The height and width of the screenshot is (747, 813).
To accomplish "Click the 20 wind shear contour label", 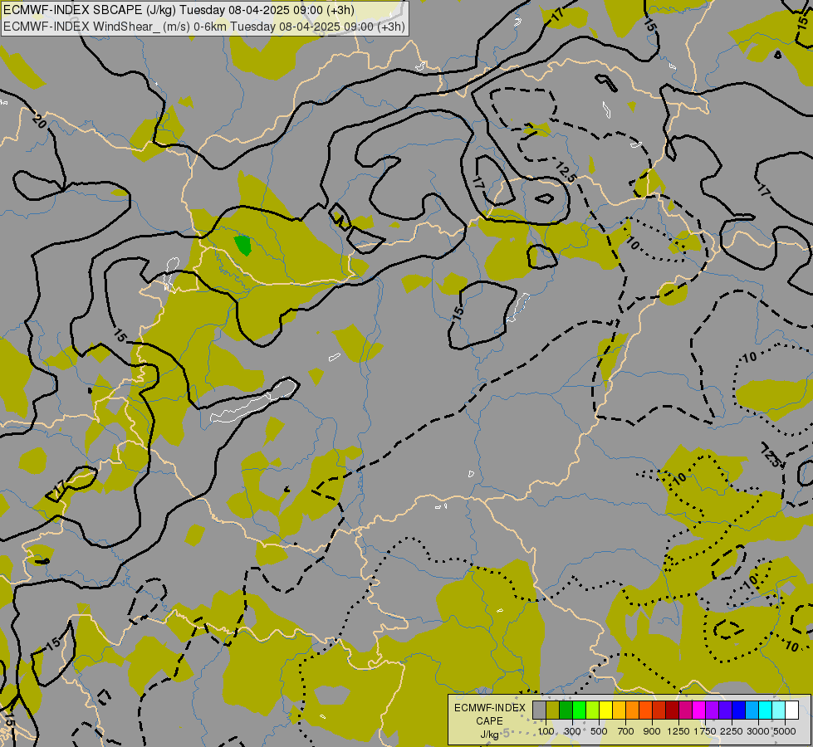I will [x=39, y=121].
